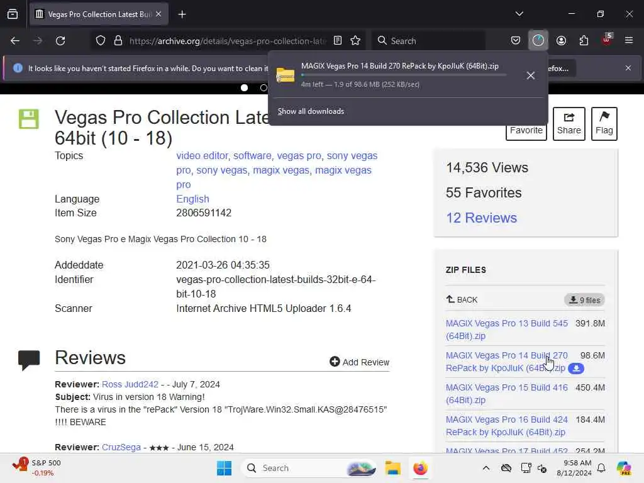This screenshot has height=483, width=644.
Task: Open Firefox View icon in tab strip
Action: 13,14
